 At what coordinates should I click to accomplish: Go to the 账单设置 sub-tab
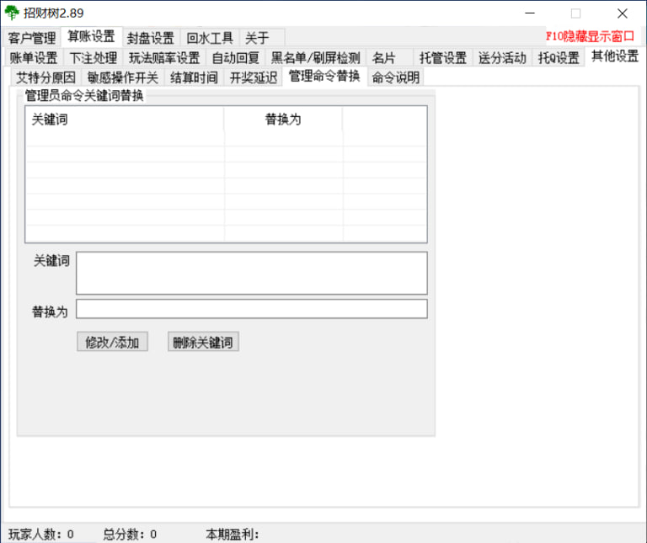pos(34,58)
